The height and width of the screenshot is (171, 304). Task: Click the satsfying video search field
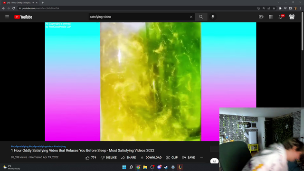139,17
